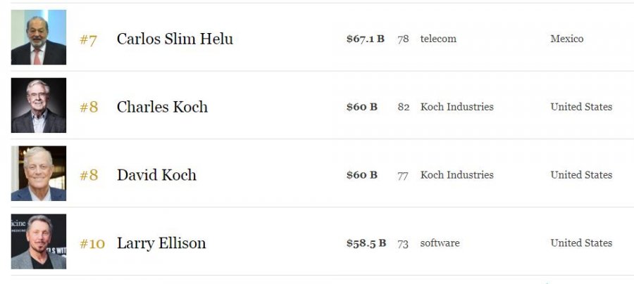The height and width of the screenshot is (284, 634).
Task: Select the David Koch name link
Action: [156, 175]
